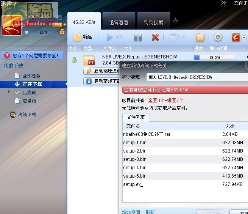Viewport: 248px width, 214px height.
Task: Click the 416.65MB size cell
Action: pyautogui.click(x=232, y=176)
